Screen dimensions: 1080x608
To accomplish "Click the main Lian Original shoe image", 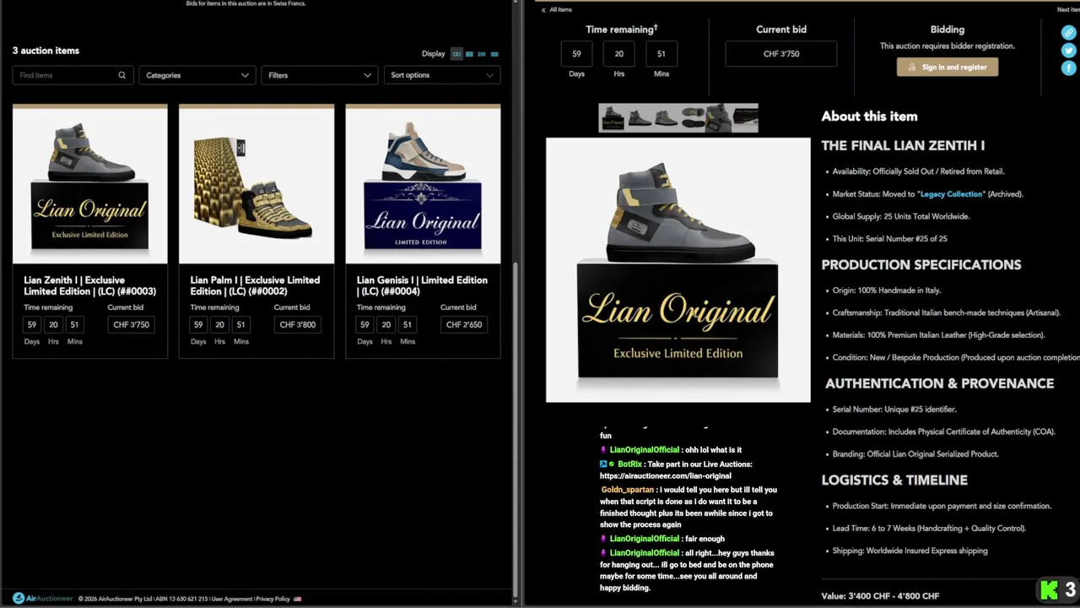I will [678, 269].
